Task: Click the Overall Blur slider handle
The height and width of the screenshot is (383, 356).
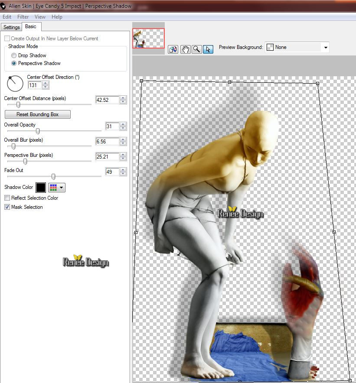Action: 13,146
